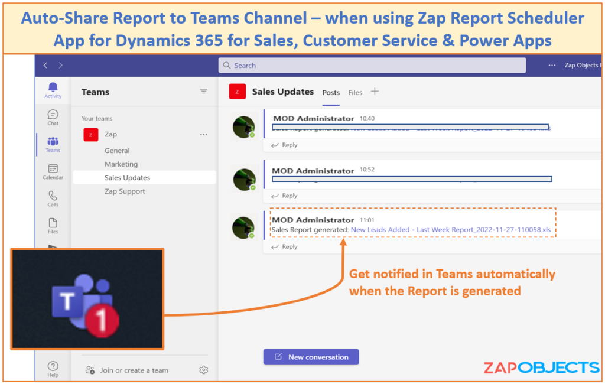Screen dimensions: 605x384
Task: Open the Calendar sidebar icon
Action: click(53, 172)
